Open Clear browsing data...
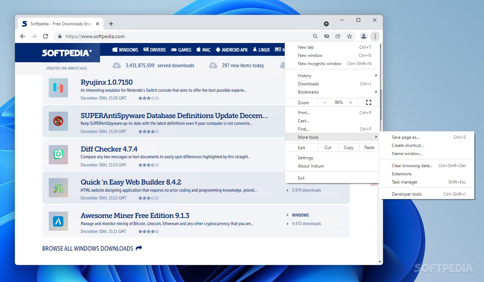The image size is (484, 282). click(427, 166)
